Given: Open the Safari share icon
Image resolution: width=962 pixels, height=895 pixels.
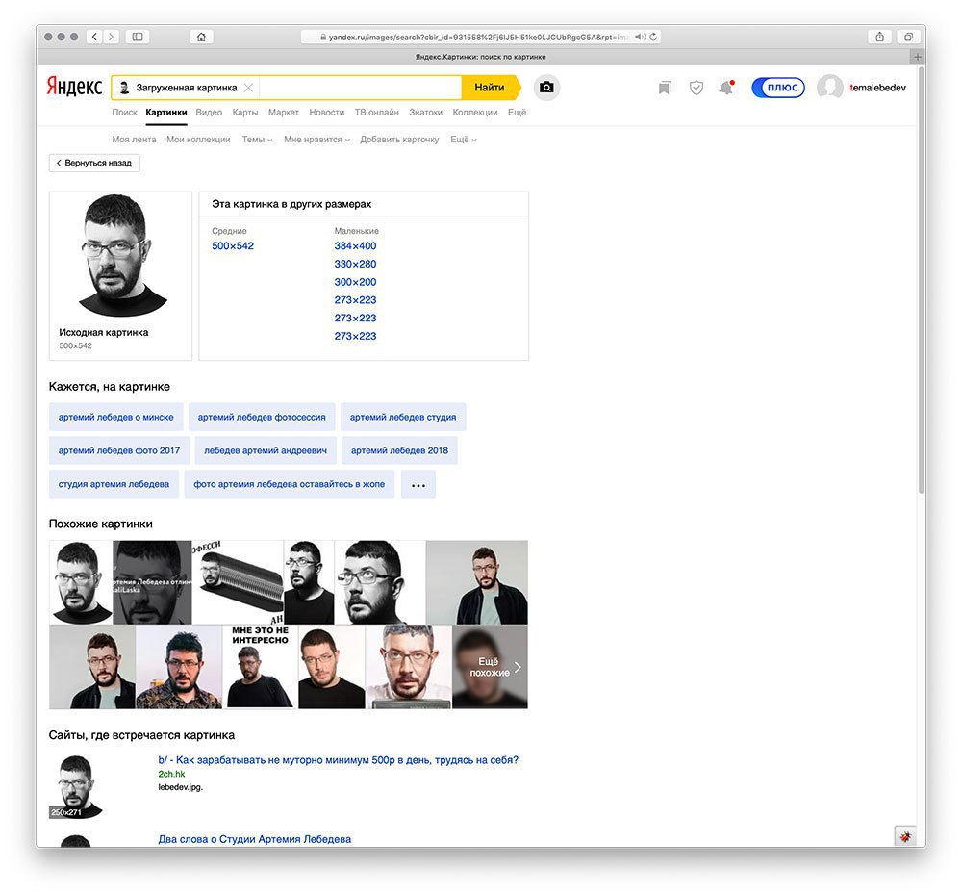Looking at the screenshot, I should [x=880, y=37].
